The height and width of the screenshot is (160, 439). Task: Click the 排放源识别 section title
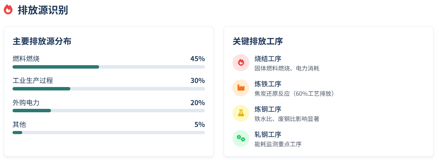tap(43, 10)
